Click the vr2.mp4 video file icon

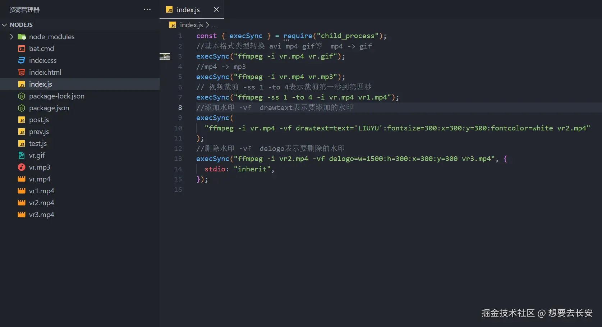(22, 203)
